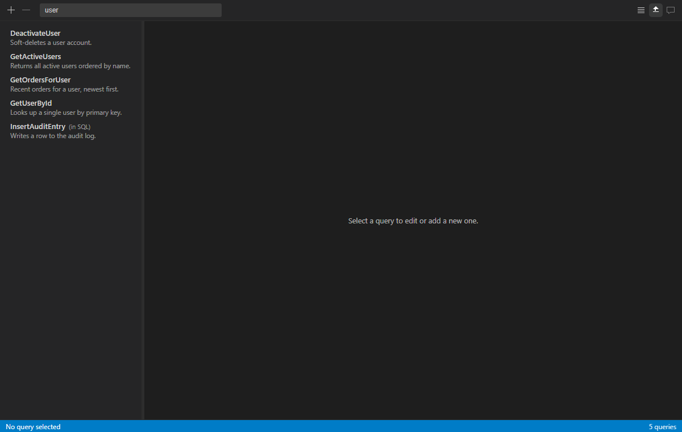Screen dimensions: 682x432
Task: Remove query using the minus icon
Action: pyautogui.click(x=26, y=10)
